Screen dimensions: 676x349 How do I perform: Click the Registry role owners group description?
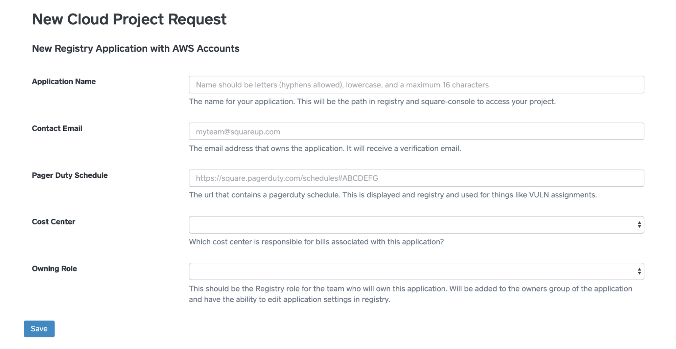411,294
